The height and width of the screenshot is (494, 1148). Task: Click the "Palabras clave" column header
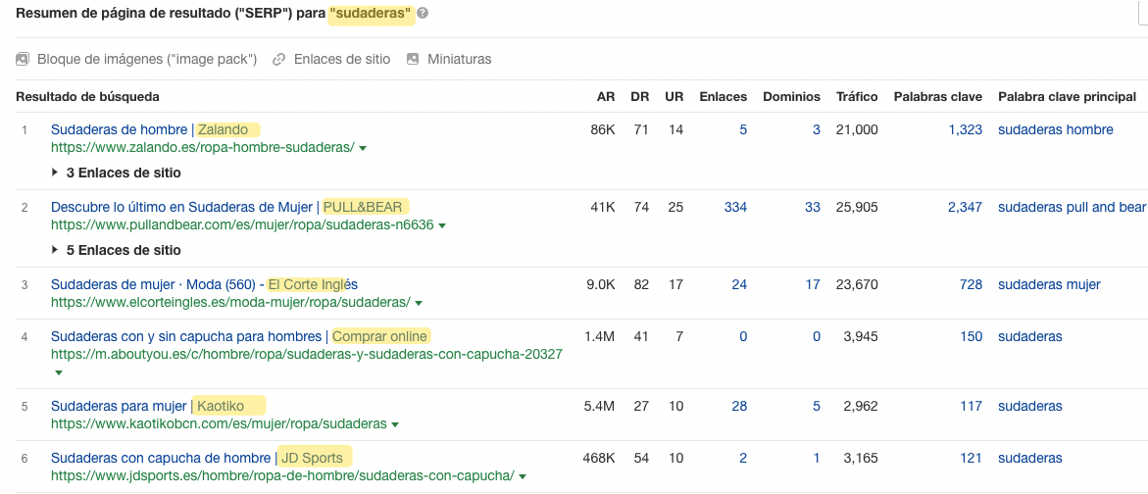click(x=938, y=97)
